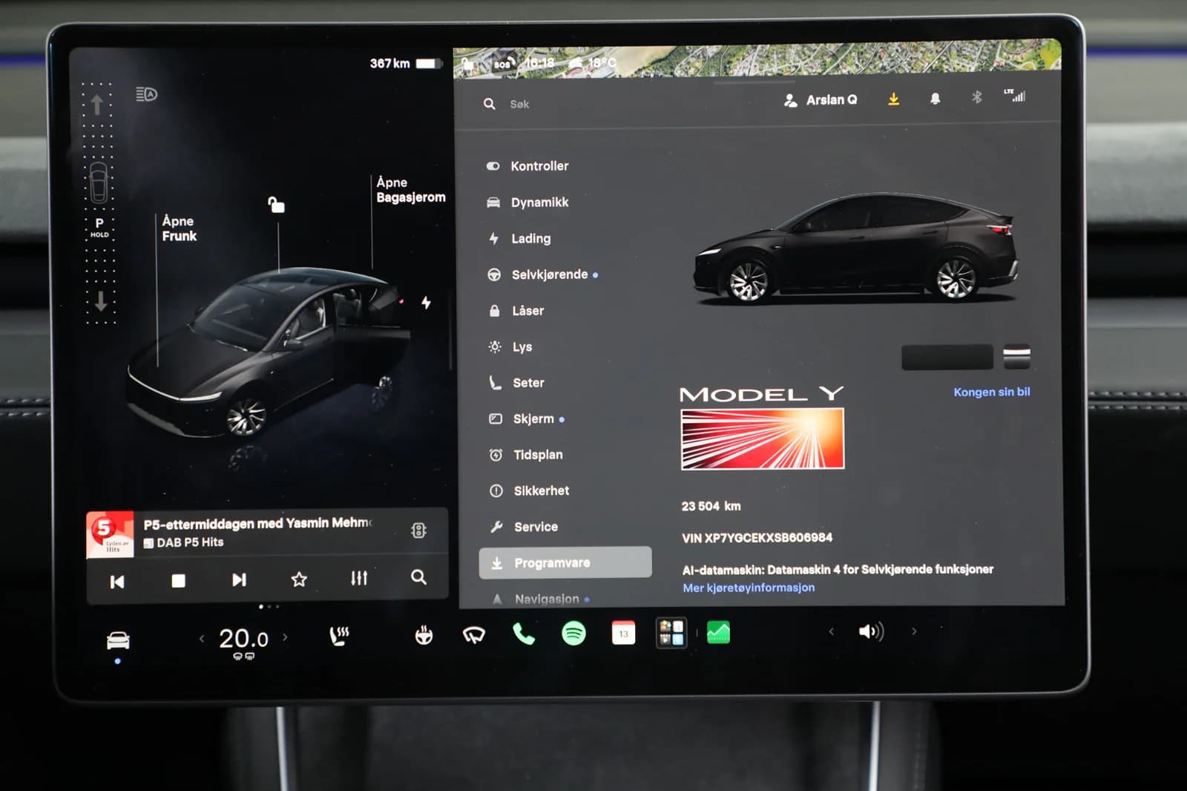Image resolution: width=1187 pixels, height=791 pixels.
Task: Open the Låser menu
Action: (516, 311)
